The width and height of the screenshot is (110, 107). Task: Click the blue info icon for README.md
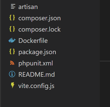tap(12, 74)
